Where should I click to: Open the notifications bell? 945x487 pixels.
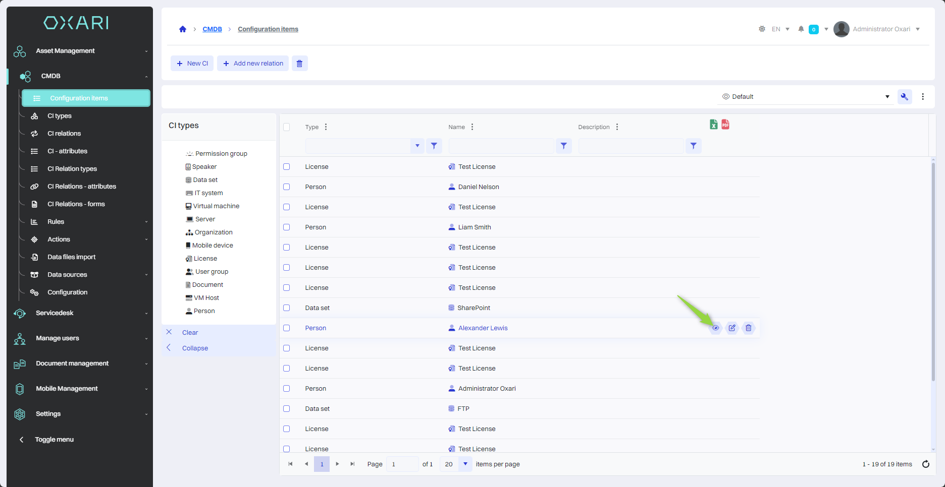click(x=801, y=29)
